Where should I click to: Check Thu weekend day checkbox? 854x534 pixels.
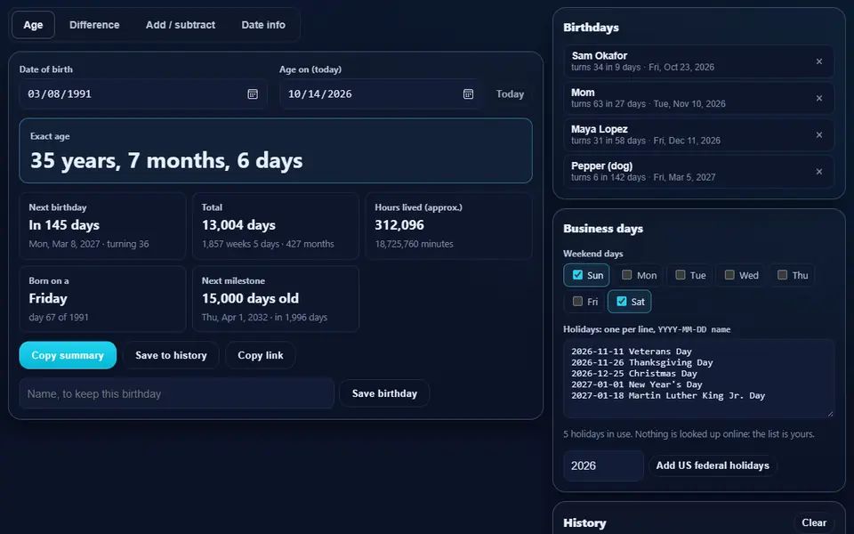click(x=782, y=275)
